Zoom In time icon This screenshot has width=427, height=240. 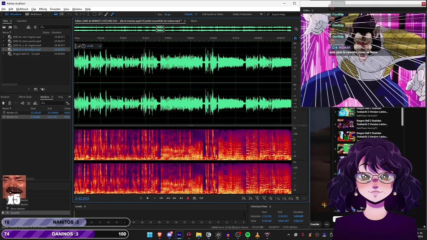coord(257,198)
